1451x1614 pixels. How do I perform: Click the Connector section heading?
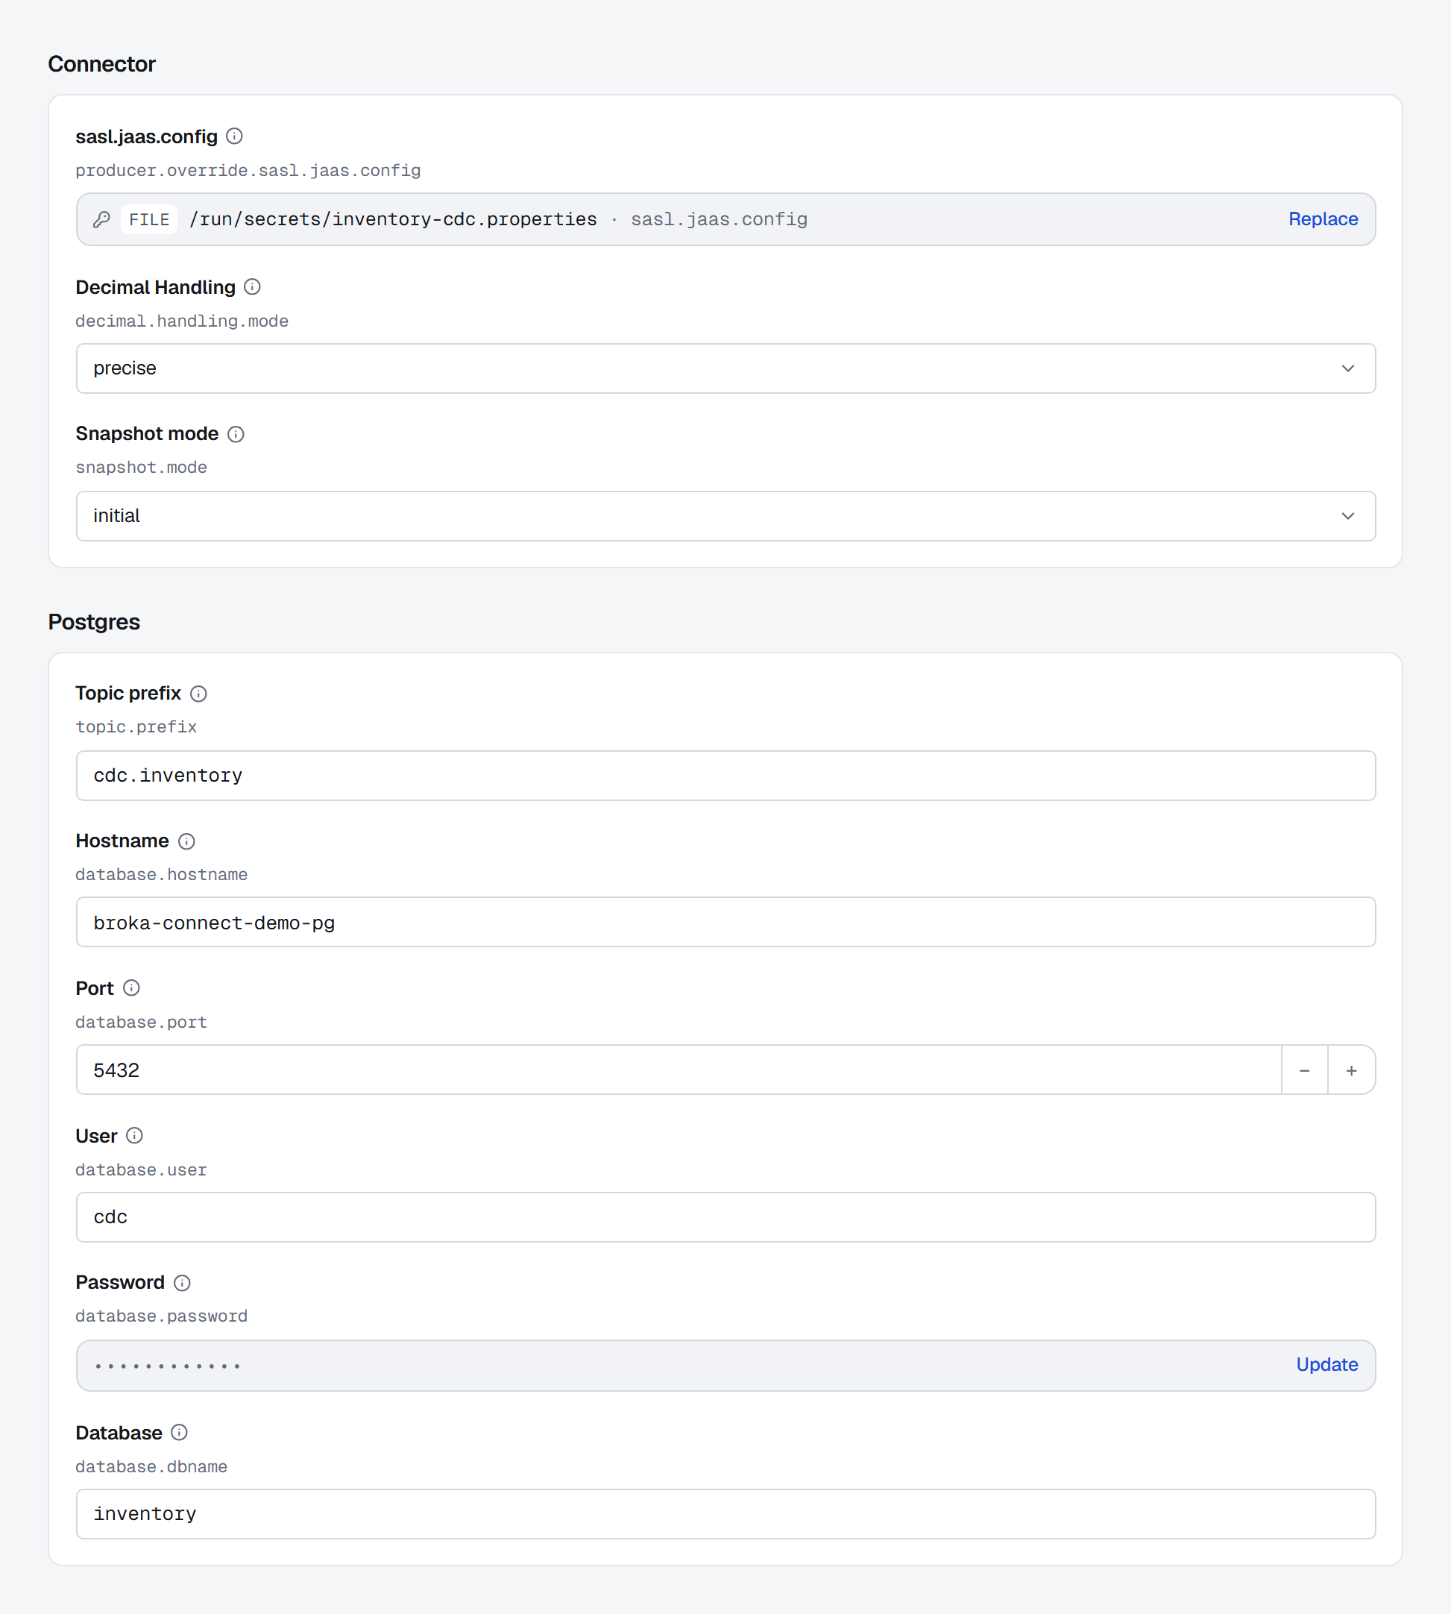[x=102, y=64]
